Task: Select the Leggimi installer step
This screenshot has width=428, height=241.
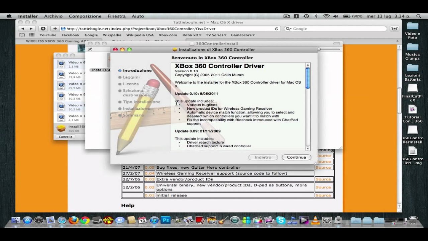Action: [131, 77]
